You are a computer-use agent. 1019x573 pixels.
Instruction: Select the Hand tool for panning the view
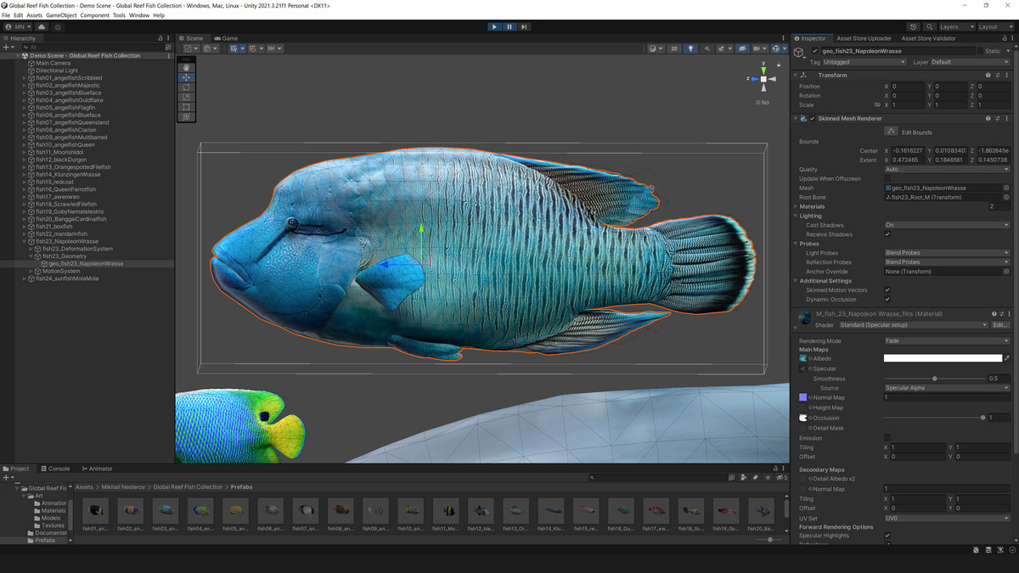pyautogui.click(x=186, y=68)
